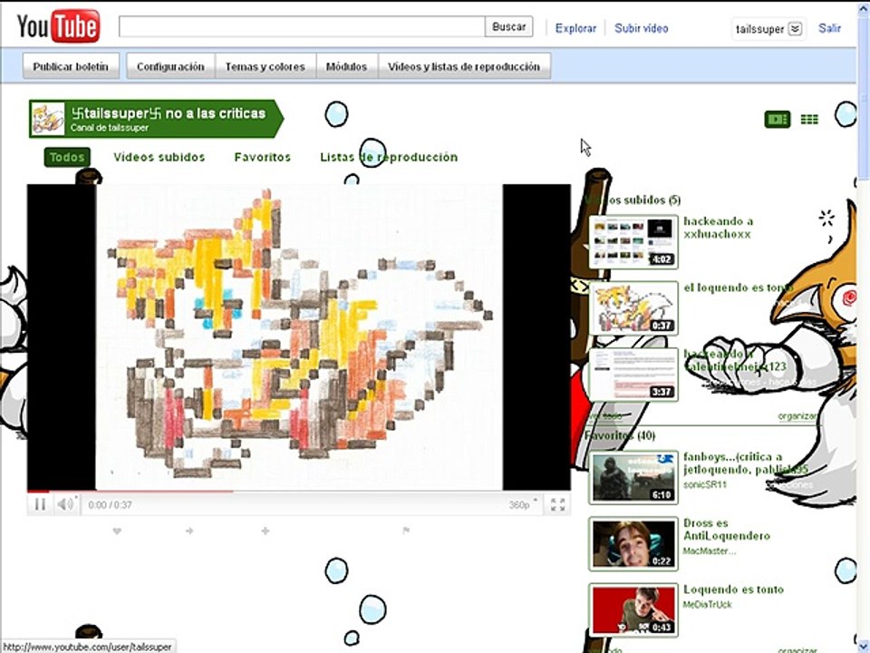The image size is (870, 653).
Task: Click the YouTube logo
Action: [x=58, y=25]
